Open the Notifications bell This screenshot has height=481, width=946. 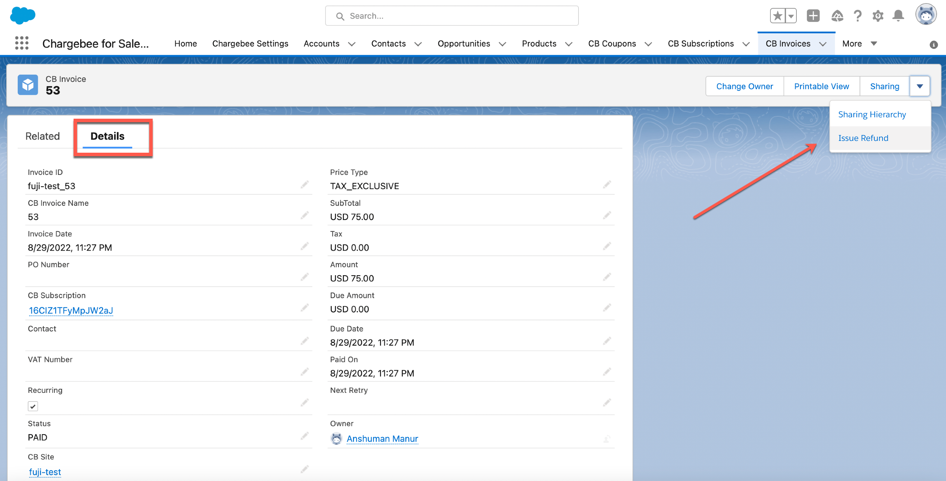(x=898, y=16)
